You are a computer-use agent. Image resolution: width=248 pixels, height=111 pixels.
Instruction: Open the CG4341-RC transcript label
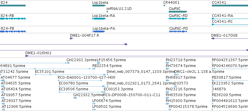(x=222, y=22)
